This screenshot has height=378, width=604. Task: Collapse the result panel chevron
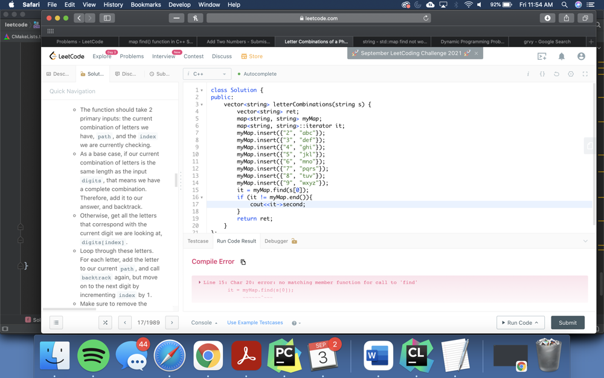[585, 241]
